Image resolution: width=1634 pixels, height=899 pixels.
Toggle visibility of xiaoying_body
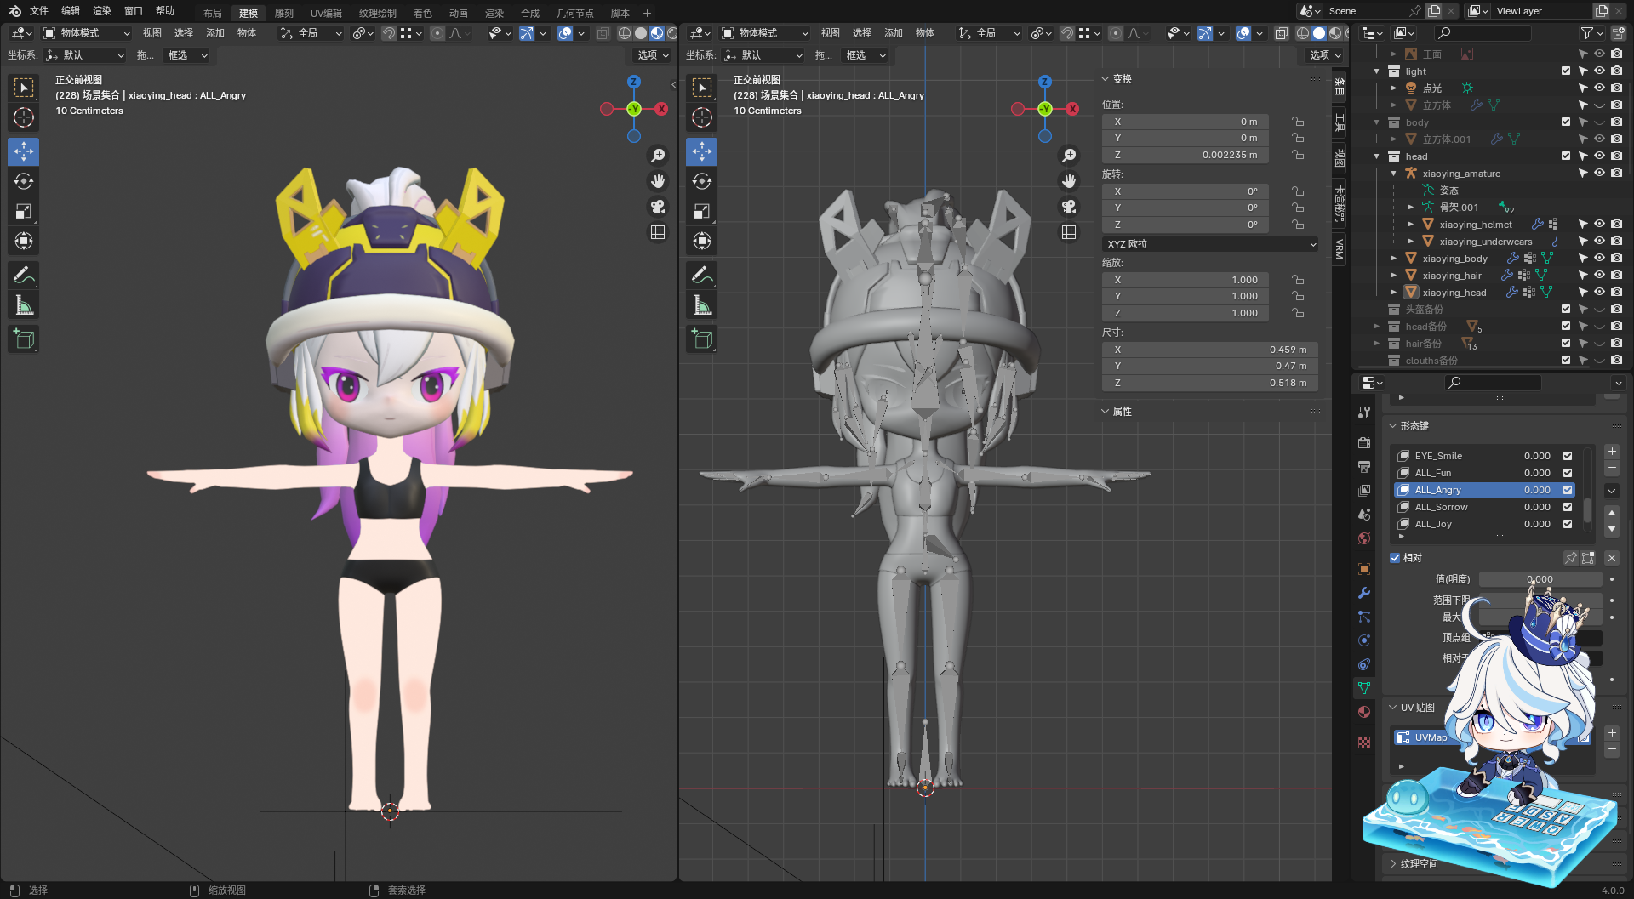click(1599, 259)
